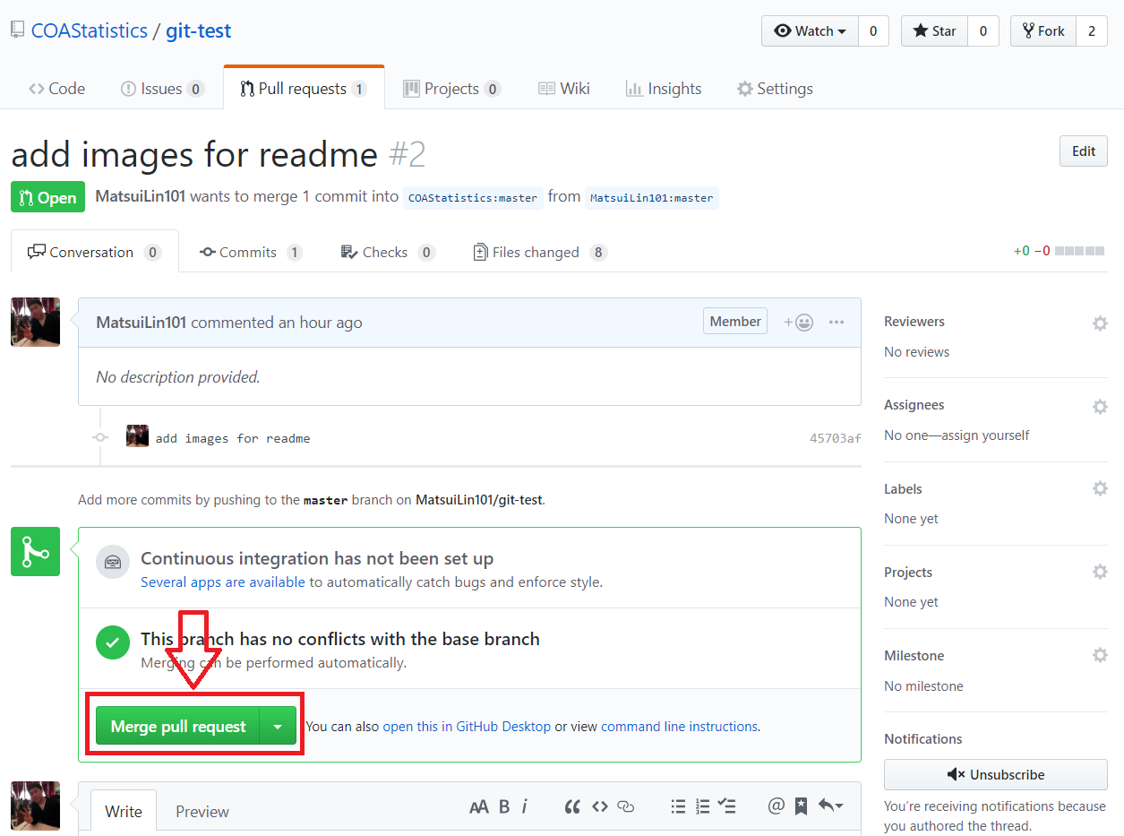Click the text size formatting icon
Screen dimensions: 1124x836
tap(479, 806)
